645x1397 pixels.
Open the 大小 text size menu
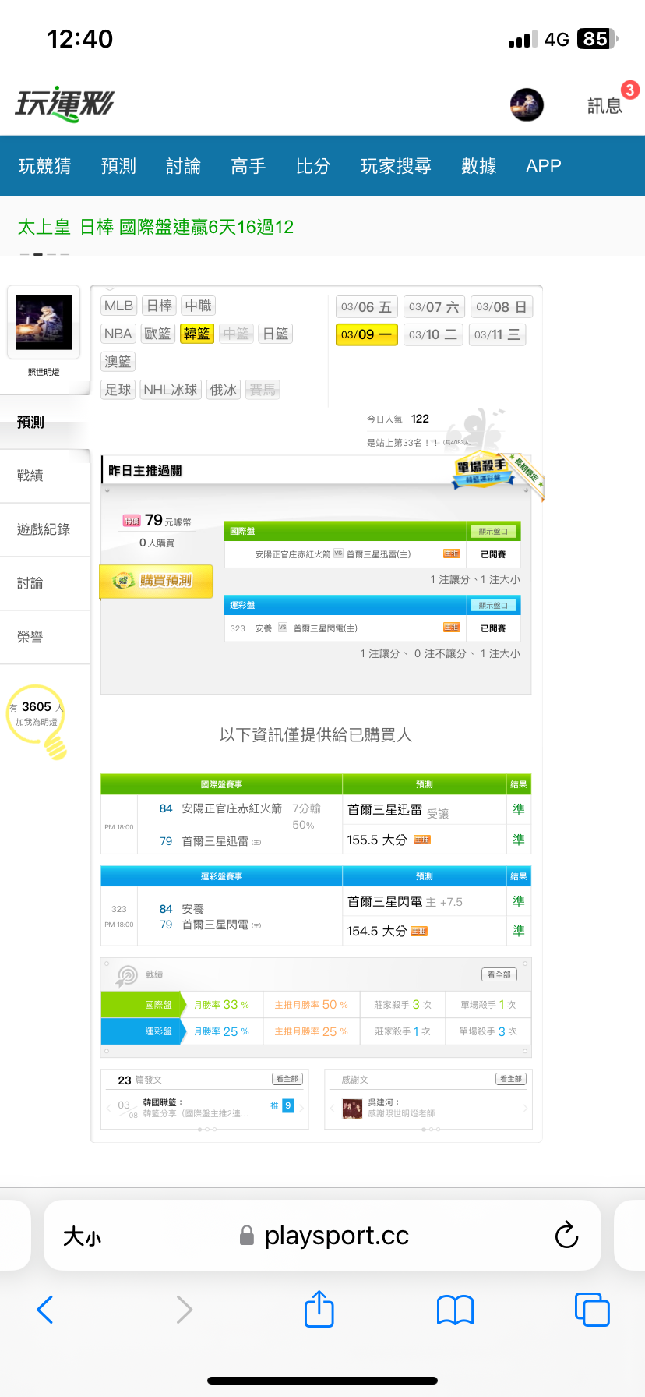82,1236
